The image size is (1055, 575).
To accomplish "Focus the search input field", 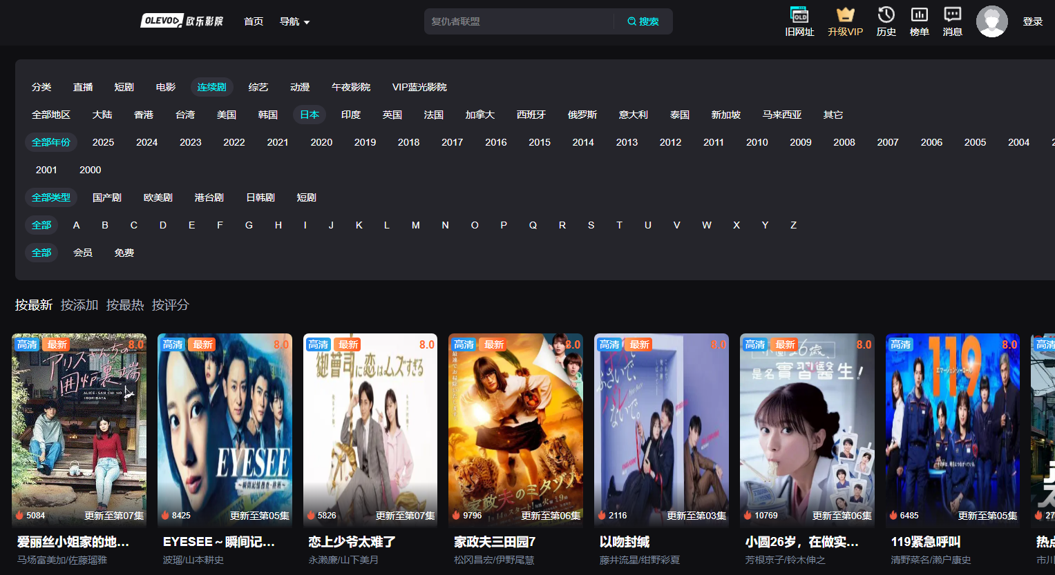I will [519, 21].
